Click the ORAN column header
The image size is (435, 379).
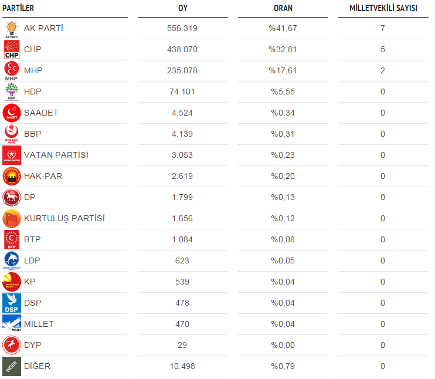[283, 8]
